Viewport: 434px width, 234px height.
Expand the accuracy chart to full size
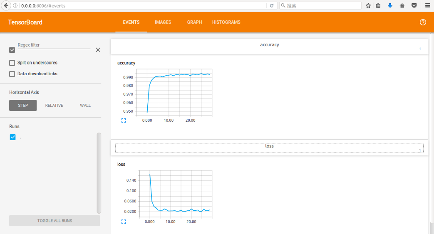click(x=124, y=120)
